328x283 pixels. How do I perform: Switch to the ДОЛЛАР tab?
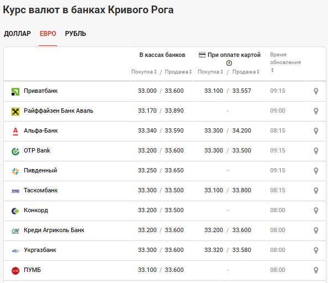17,34
